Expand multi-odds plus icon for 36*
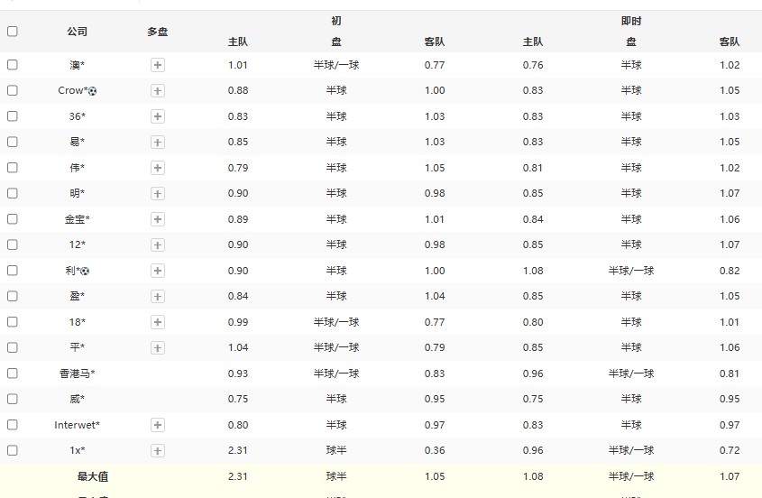Screen dimensions: 762x498 coord(158,116)
